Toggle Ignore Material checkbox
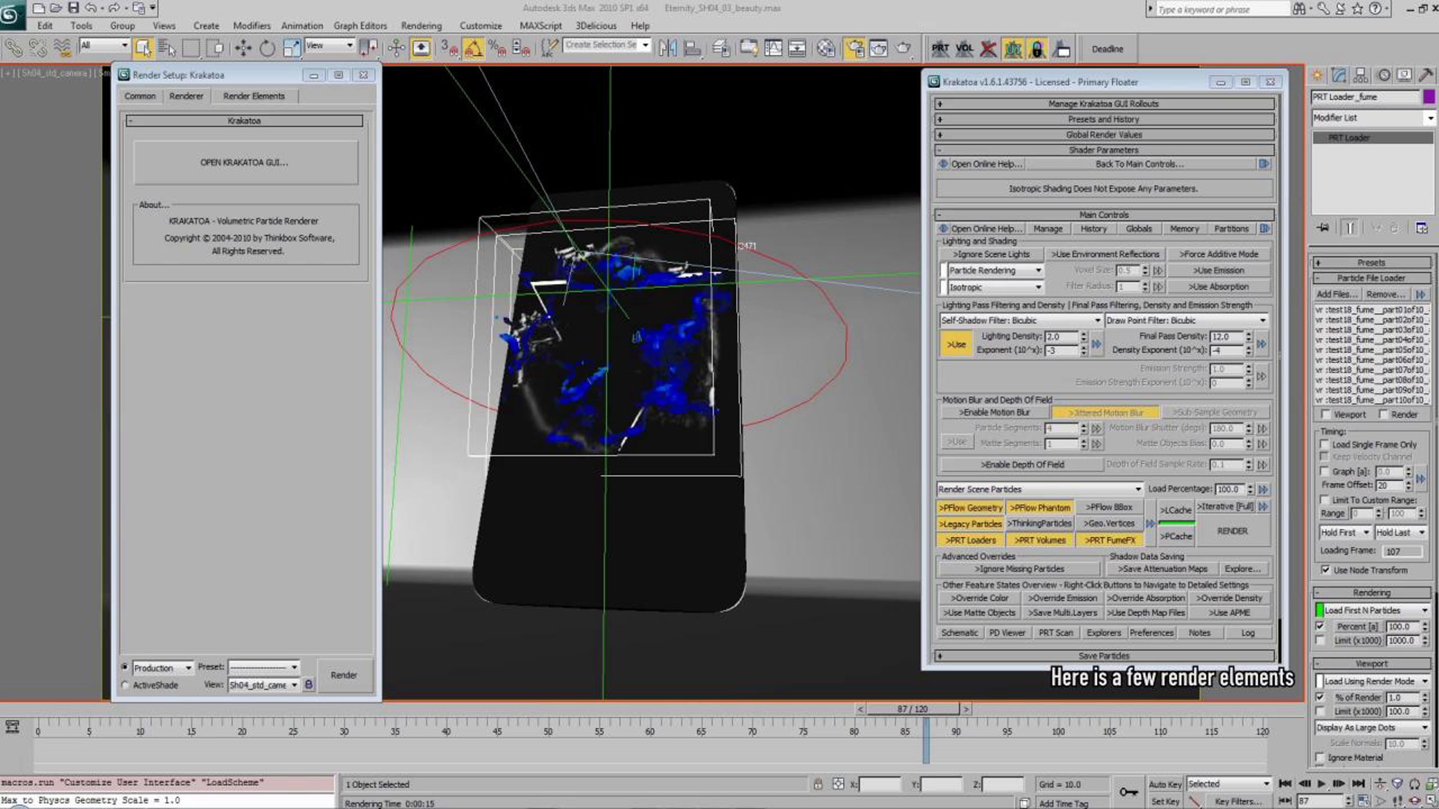Image resolution: width=1439 pixels, height=809 pixels. click(x=1320, y=757)
